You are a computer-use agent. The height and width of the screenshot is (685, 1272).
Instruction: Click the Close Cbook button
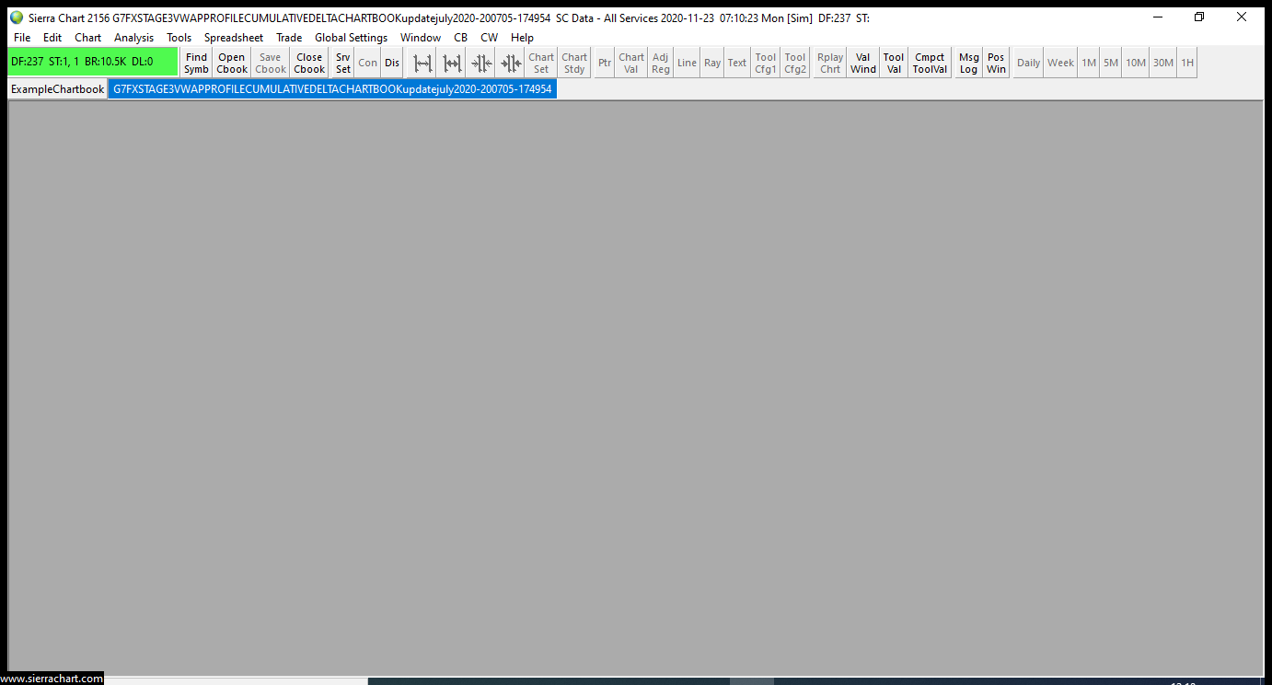pyautogui.click(x=309, y=63)
